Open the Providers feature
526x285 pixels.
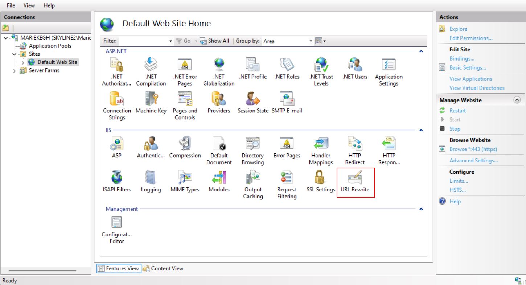coord(219,103)
